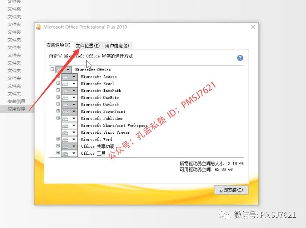Screen dimensions: 306x228
Task: Select Microsoft Excel in feature tree
Action: point(98,84)
